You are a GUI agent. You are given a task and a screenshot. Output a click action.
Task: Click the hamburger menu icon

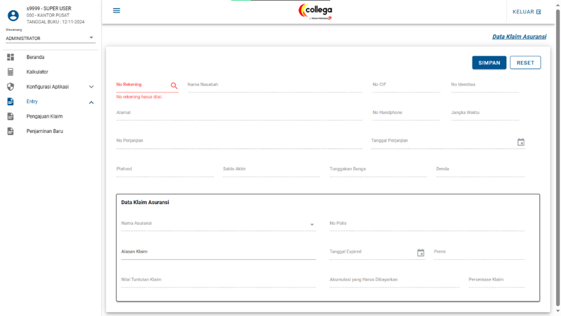click(x=116, y=11)
